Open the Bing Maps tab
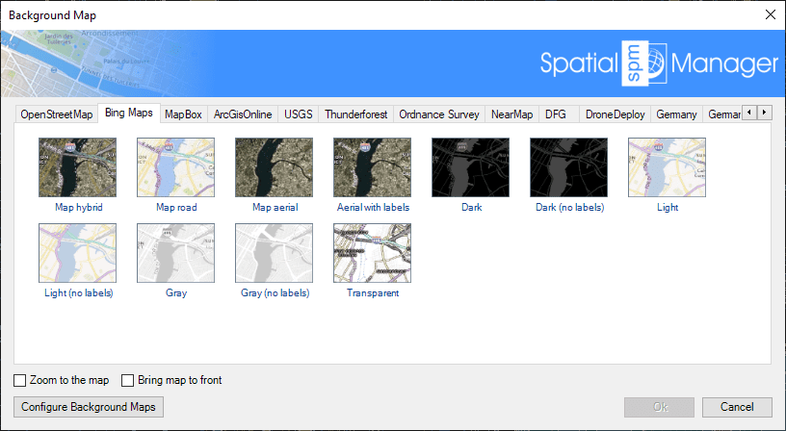 [x=129, y=113]
